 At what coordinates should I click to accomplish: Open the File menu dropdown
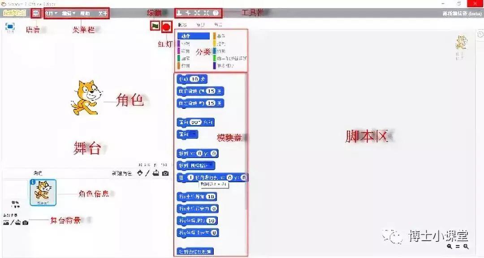pyautogui.click(x=51, y=13)
